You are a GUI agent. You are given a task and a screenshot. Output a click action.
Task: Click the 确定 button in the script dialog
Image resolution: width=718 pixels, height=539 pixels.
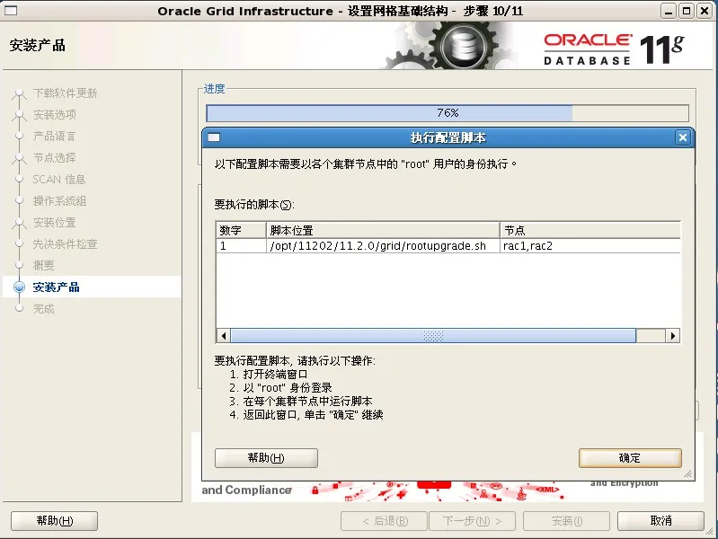pos(630,457)
